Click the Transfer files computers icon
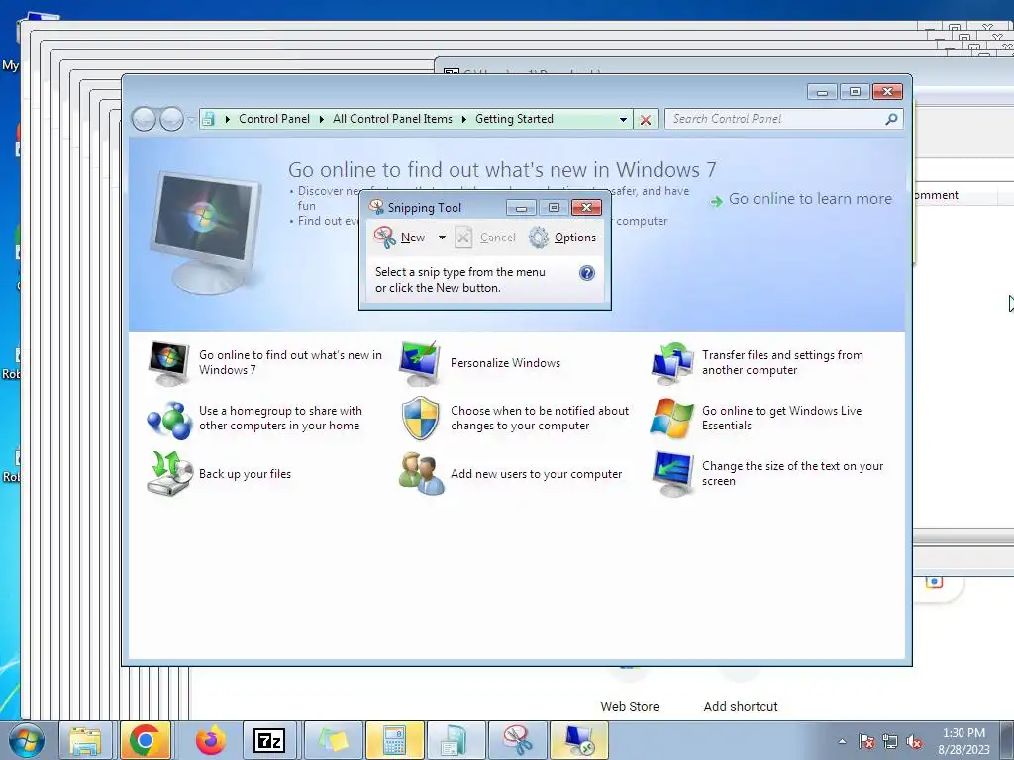Image resolution: width=1014 pixels, height=760 pixels. pos(671,363)
